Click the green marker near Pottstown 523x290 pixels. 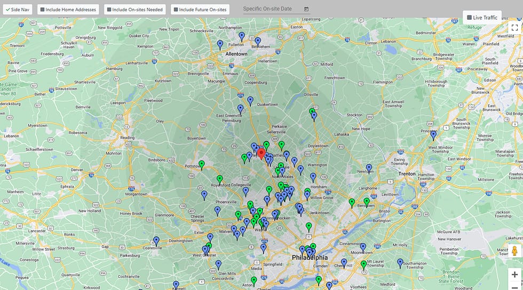(x=202, y=165)
